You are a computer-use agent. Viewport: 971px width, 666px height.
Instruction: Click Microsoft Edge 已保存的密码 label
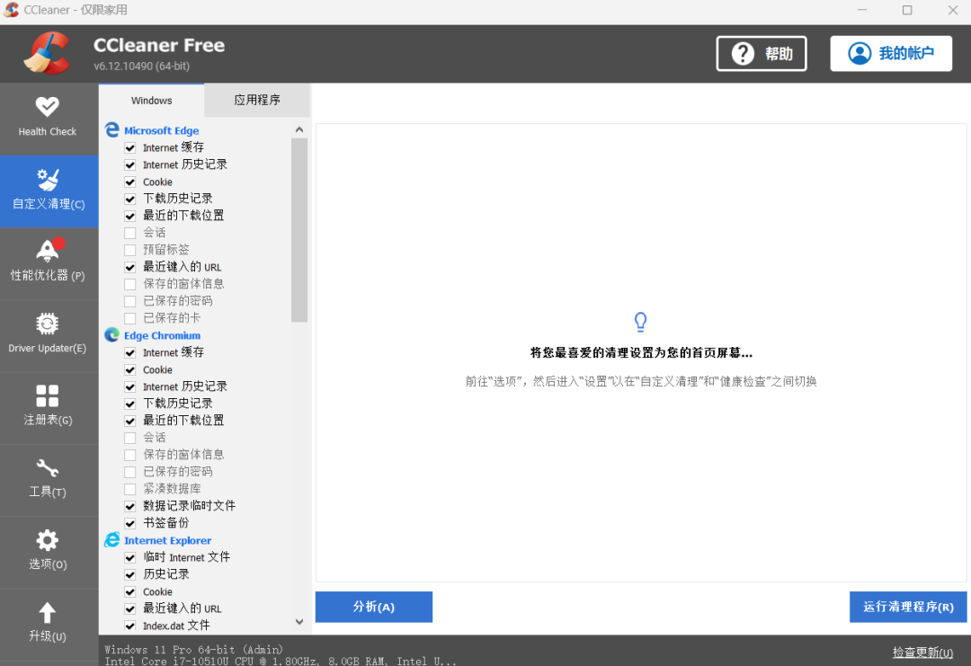[x=178, y=301]
